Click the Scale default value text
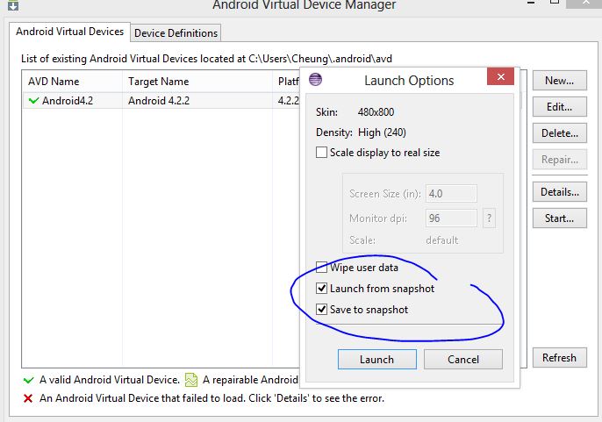This screenshot has height=422, width=602. 442,240
